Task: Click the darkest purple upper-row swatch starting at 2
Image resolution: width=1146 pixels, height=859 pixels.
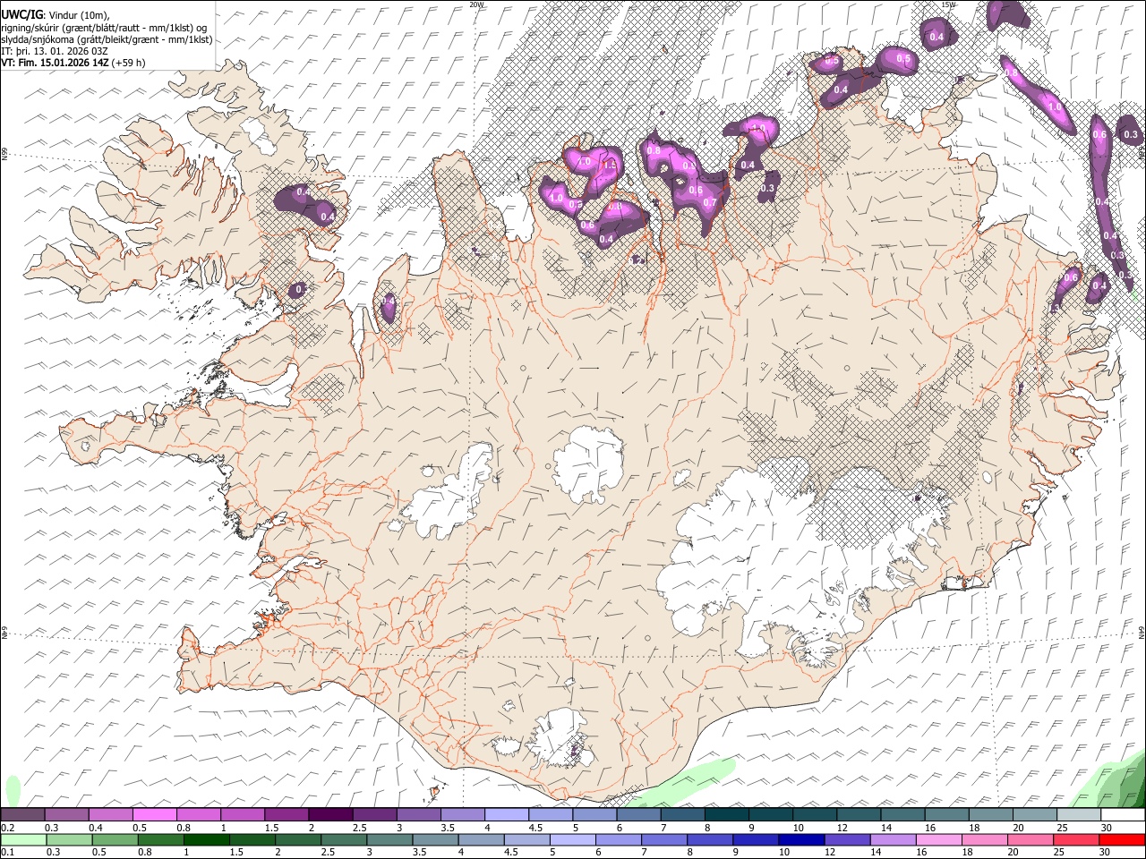Action: (x=330, y=815)
